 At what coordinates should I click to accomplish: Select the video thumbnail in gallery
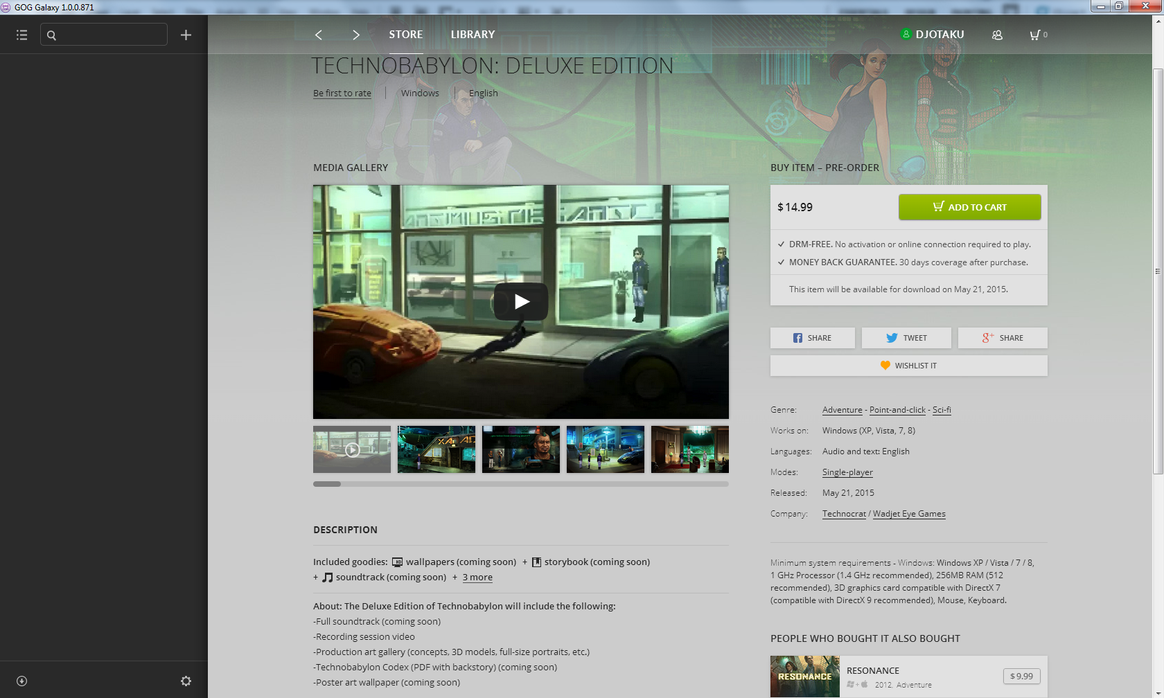352,449
